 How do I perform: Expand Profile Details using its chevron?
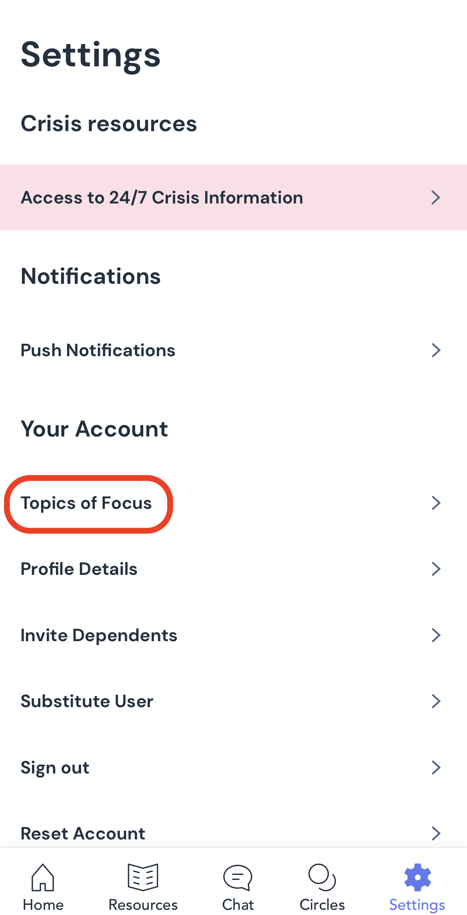[436, 569]
